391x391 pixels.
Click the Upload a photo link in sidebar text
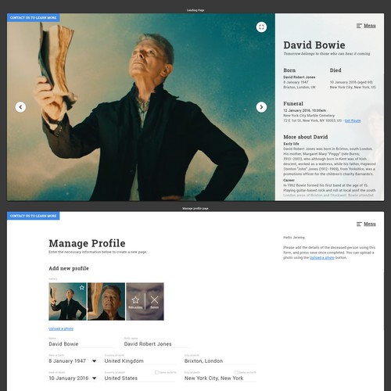[x=322, y=257]
